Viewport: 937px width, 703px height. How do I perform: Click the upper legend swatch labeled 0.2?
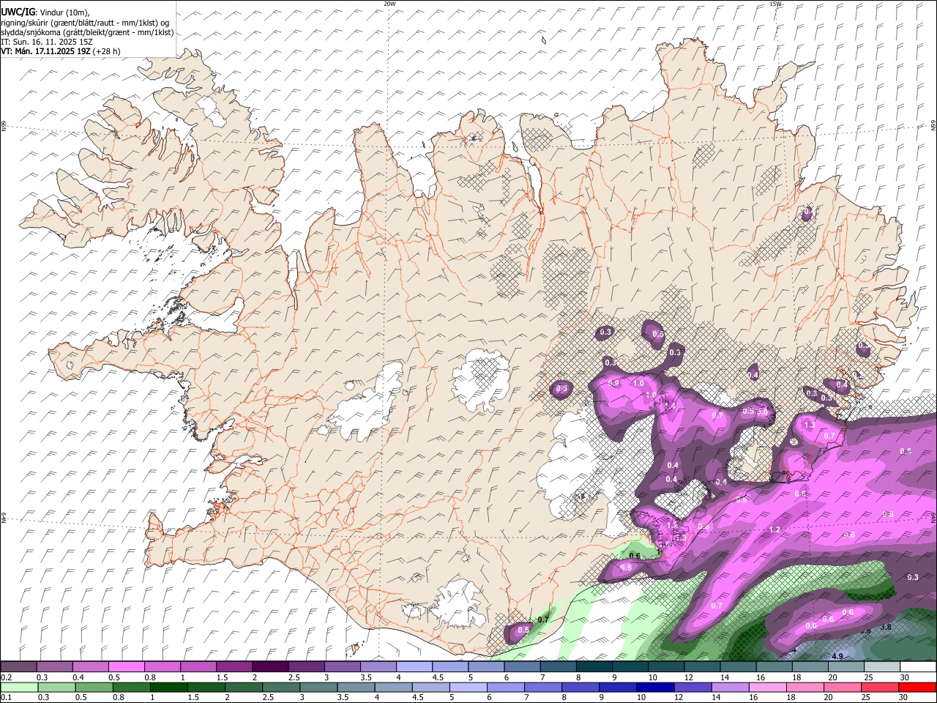18,667
